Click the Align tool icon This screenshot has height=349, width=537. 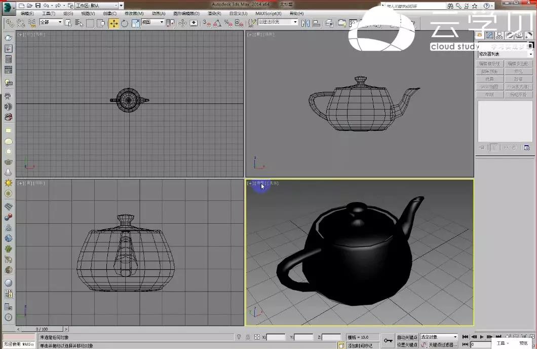[317, 23]
